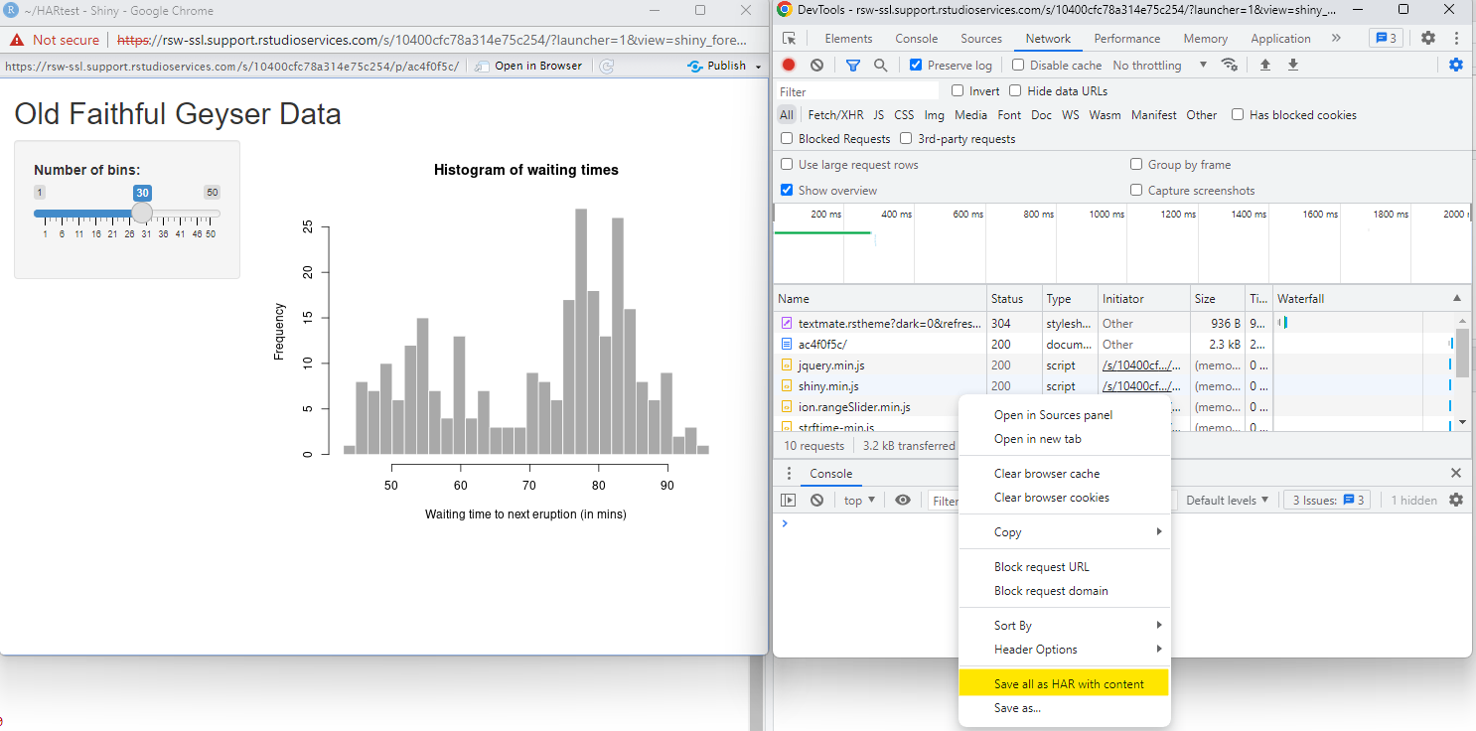The width and height of the screenshot is (1476, 731).
Task: Select the inspect element picker icon
Action: click(x=790, y=39)
